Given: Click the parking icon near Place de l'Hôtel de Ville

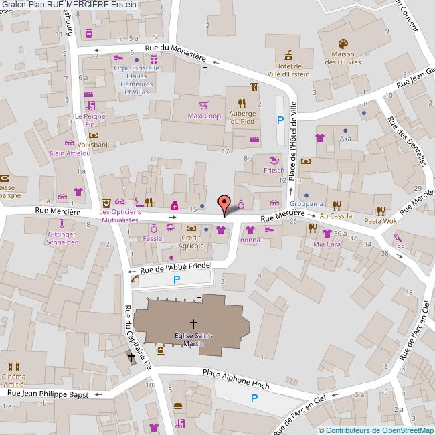Looking at the screenshot, I should coord(280,120).
